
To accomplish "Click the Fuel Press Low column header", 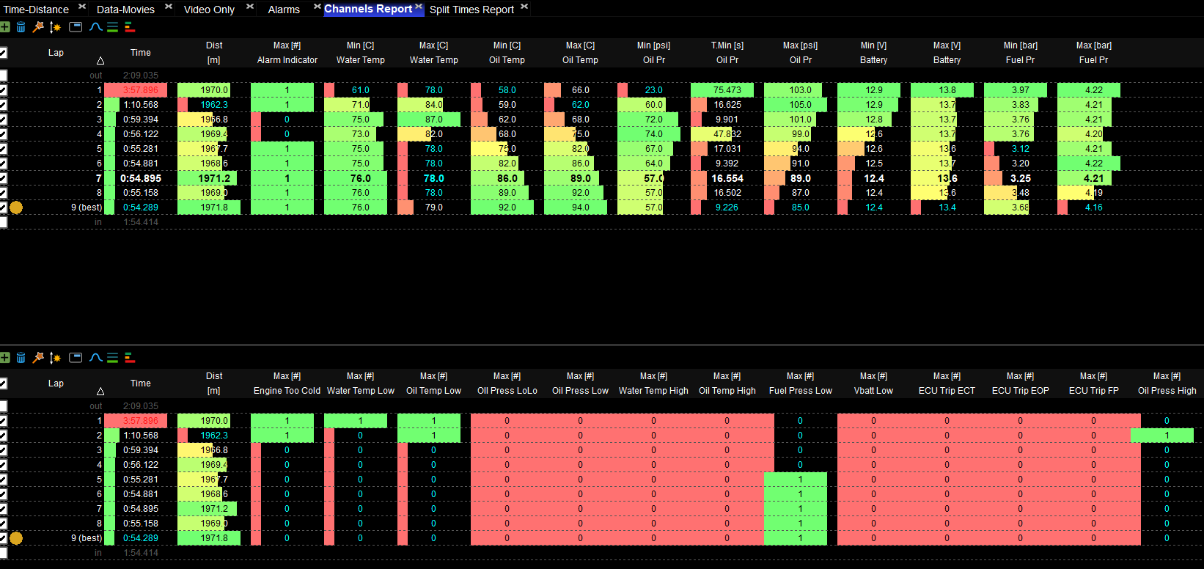I will click(x=800, y=383).
